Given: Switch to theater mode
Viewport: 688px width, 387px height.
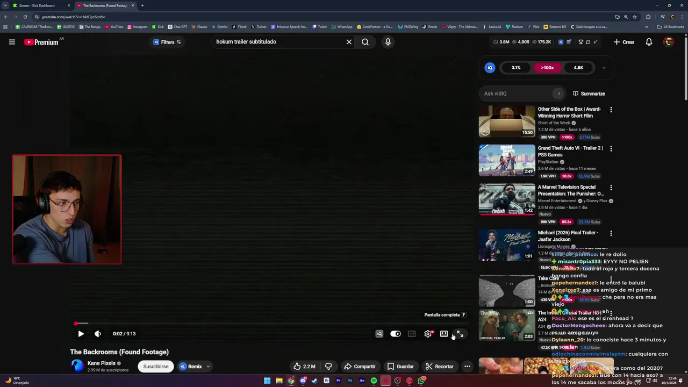Looking at the screenshot, I should click(444, 334).
